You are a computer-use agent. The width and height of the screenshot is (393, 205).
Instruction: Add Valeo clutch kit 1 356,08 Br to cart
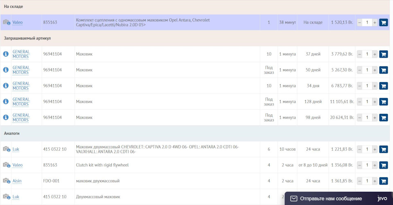tap(384, 165)
